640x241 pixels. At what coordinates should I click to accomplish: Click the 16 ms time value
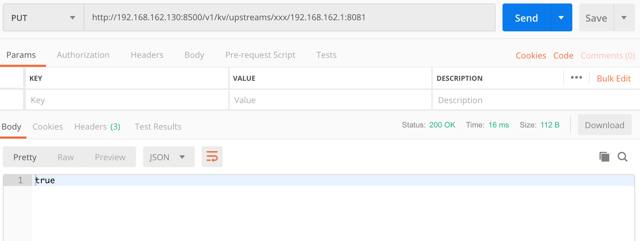pos(499,125)
